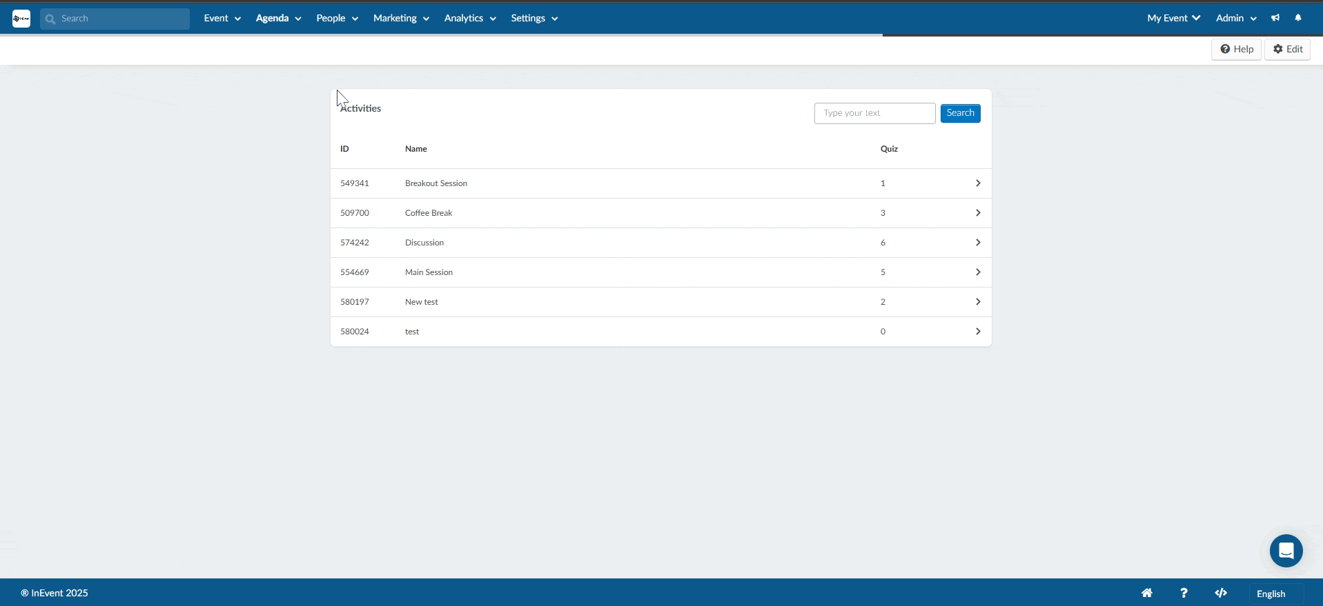Open the test row arrow (ID 580024)
This screenshot has width=1323, height=606.
pyautogui.click(x=978, y=332)
